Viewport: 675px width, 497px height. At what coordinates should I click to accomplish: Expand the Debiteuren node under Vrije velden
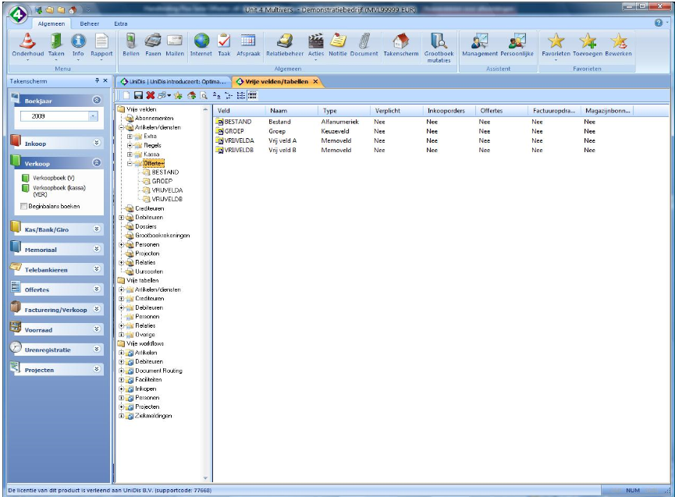pyautogui.click(x=122, y=218)
